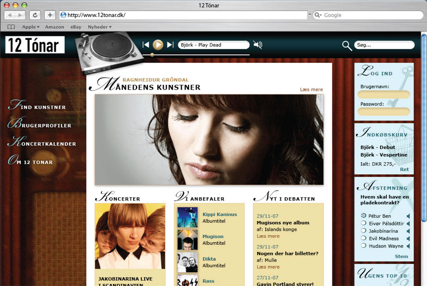This screenshot has height=286, width=427.
Task: Go to Find Kunstner page
Action: (x=37, y=105)
